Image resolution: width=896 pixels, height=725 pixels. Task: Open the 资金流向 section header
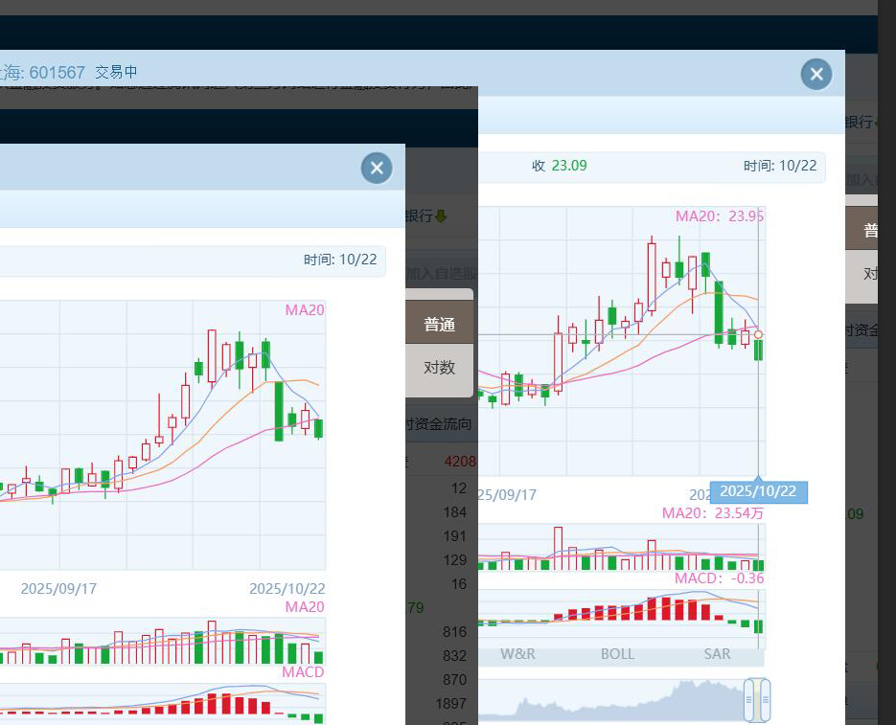point(439,424)
